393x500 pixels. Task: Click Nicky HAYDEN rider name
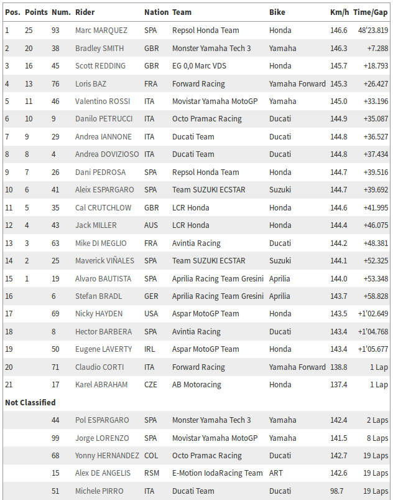(99, 314)
